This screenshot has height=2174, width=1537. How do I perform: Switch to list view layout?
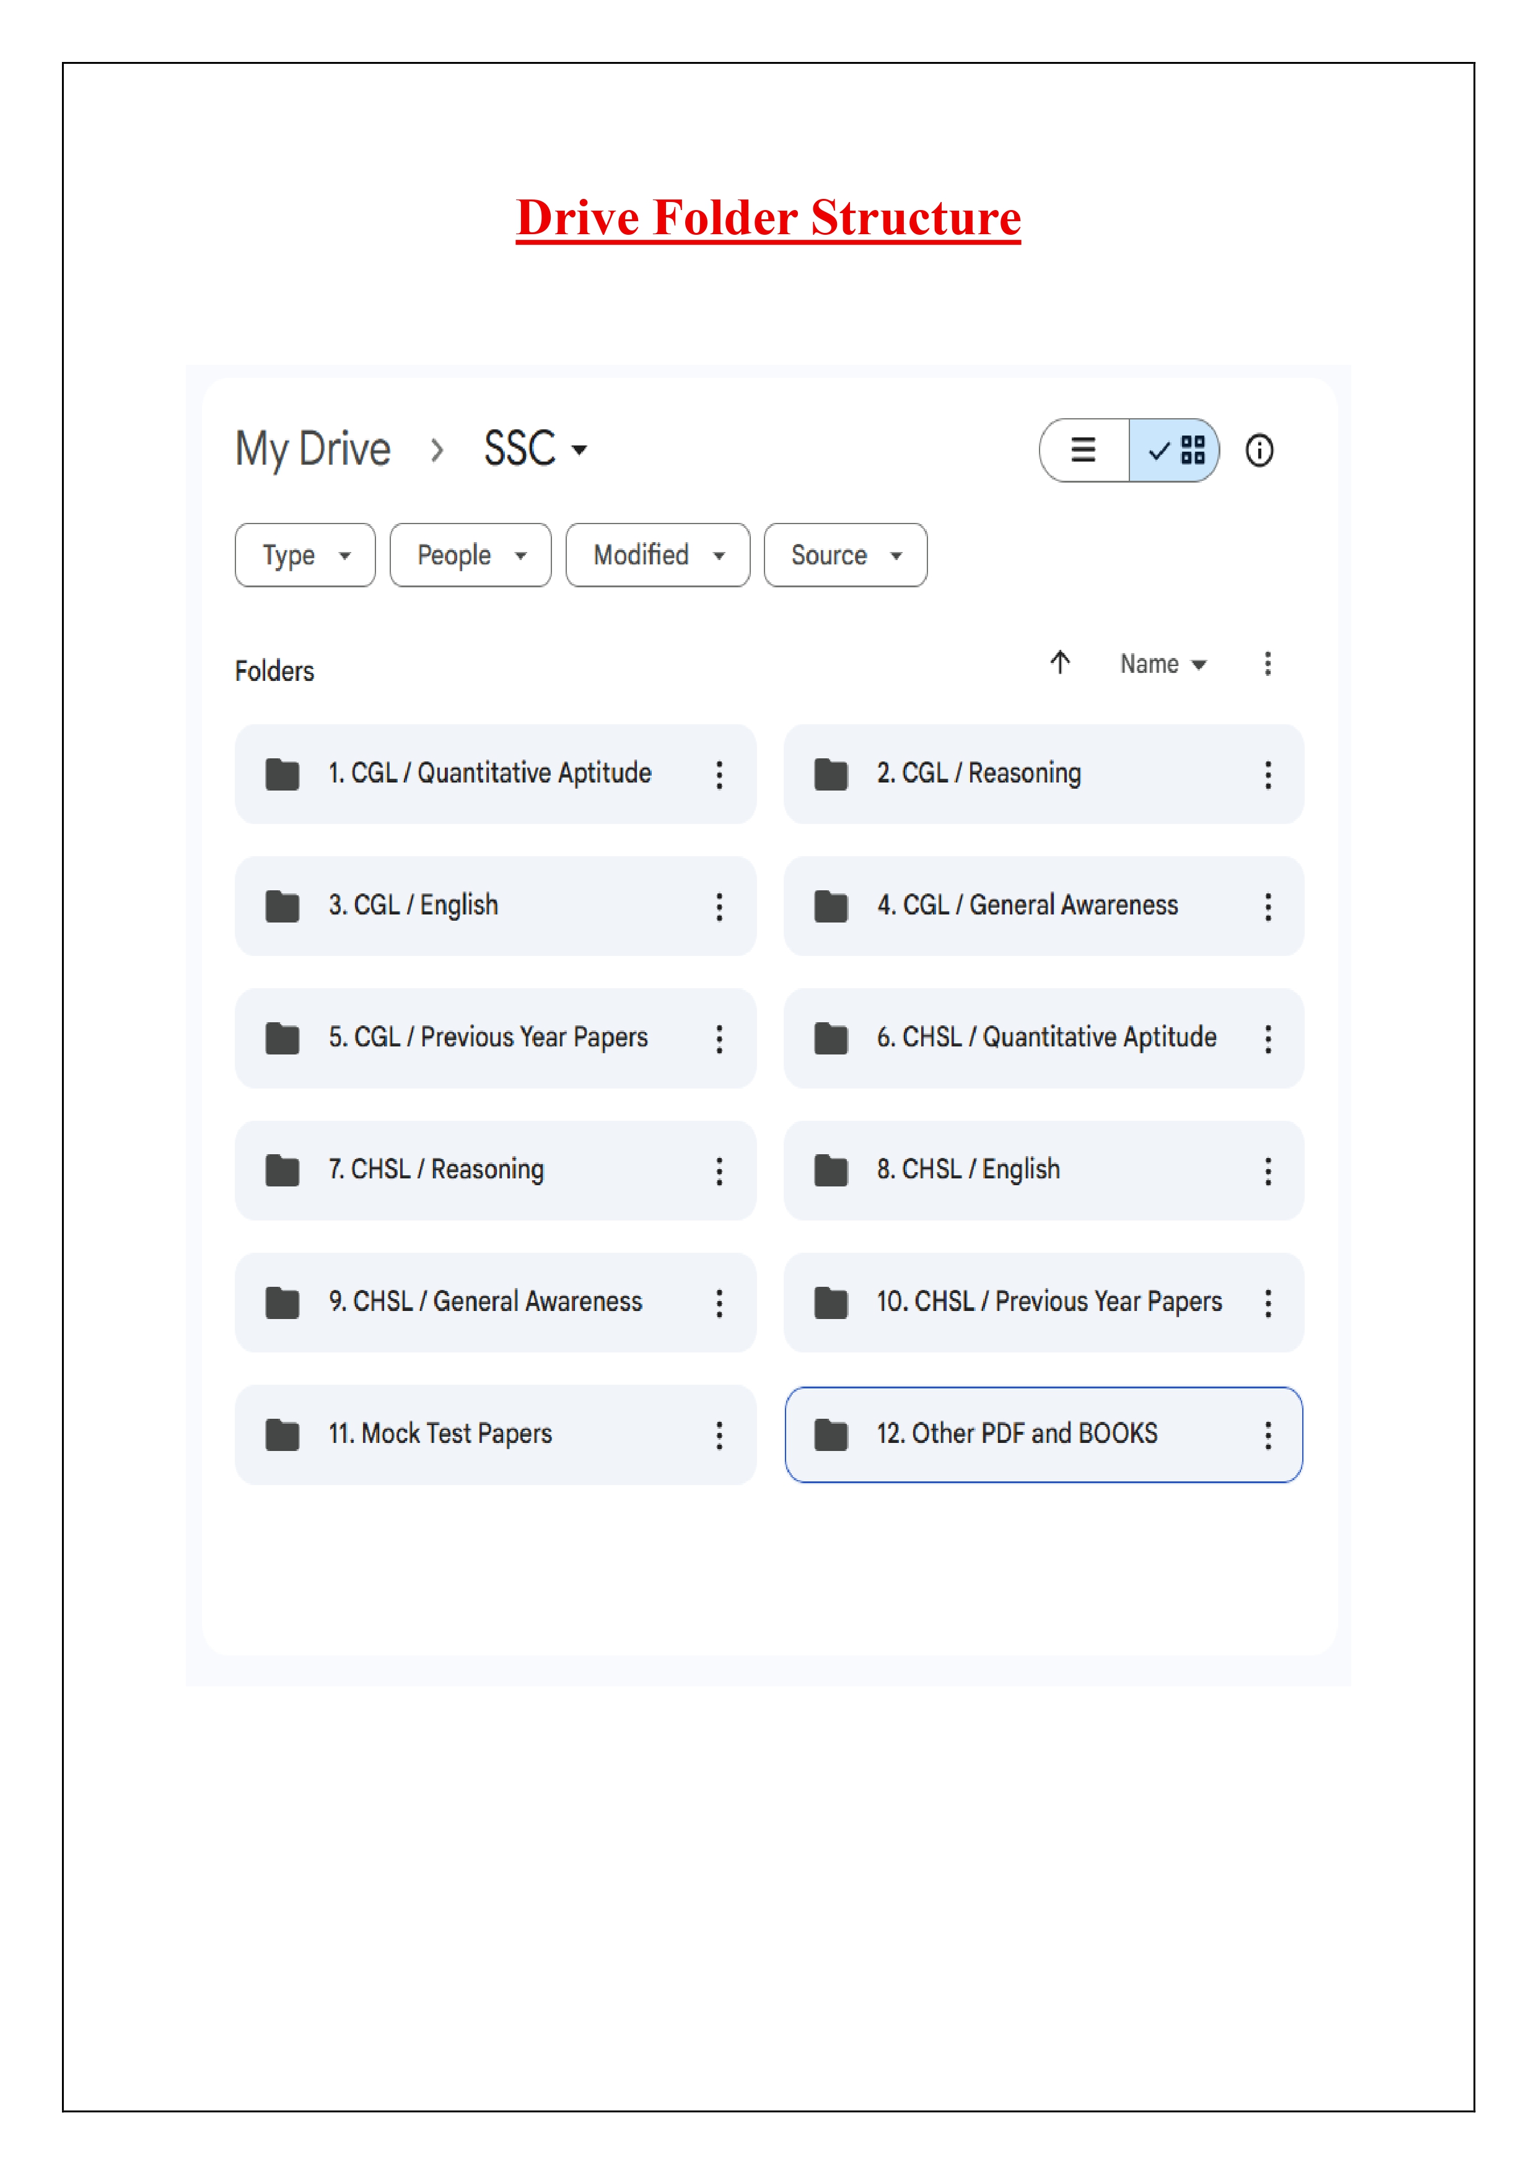[x=1082, y=450]
